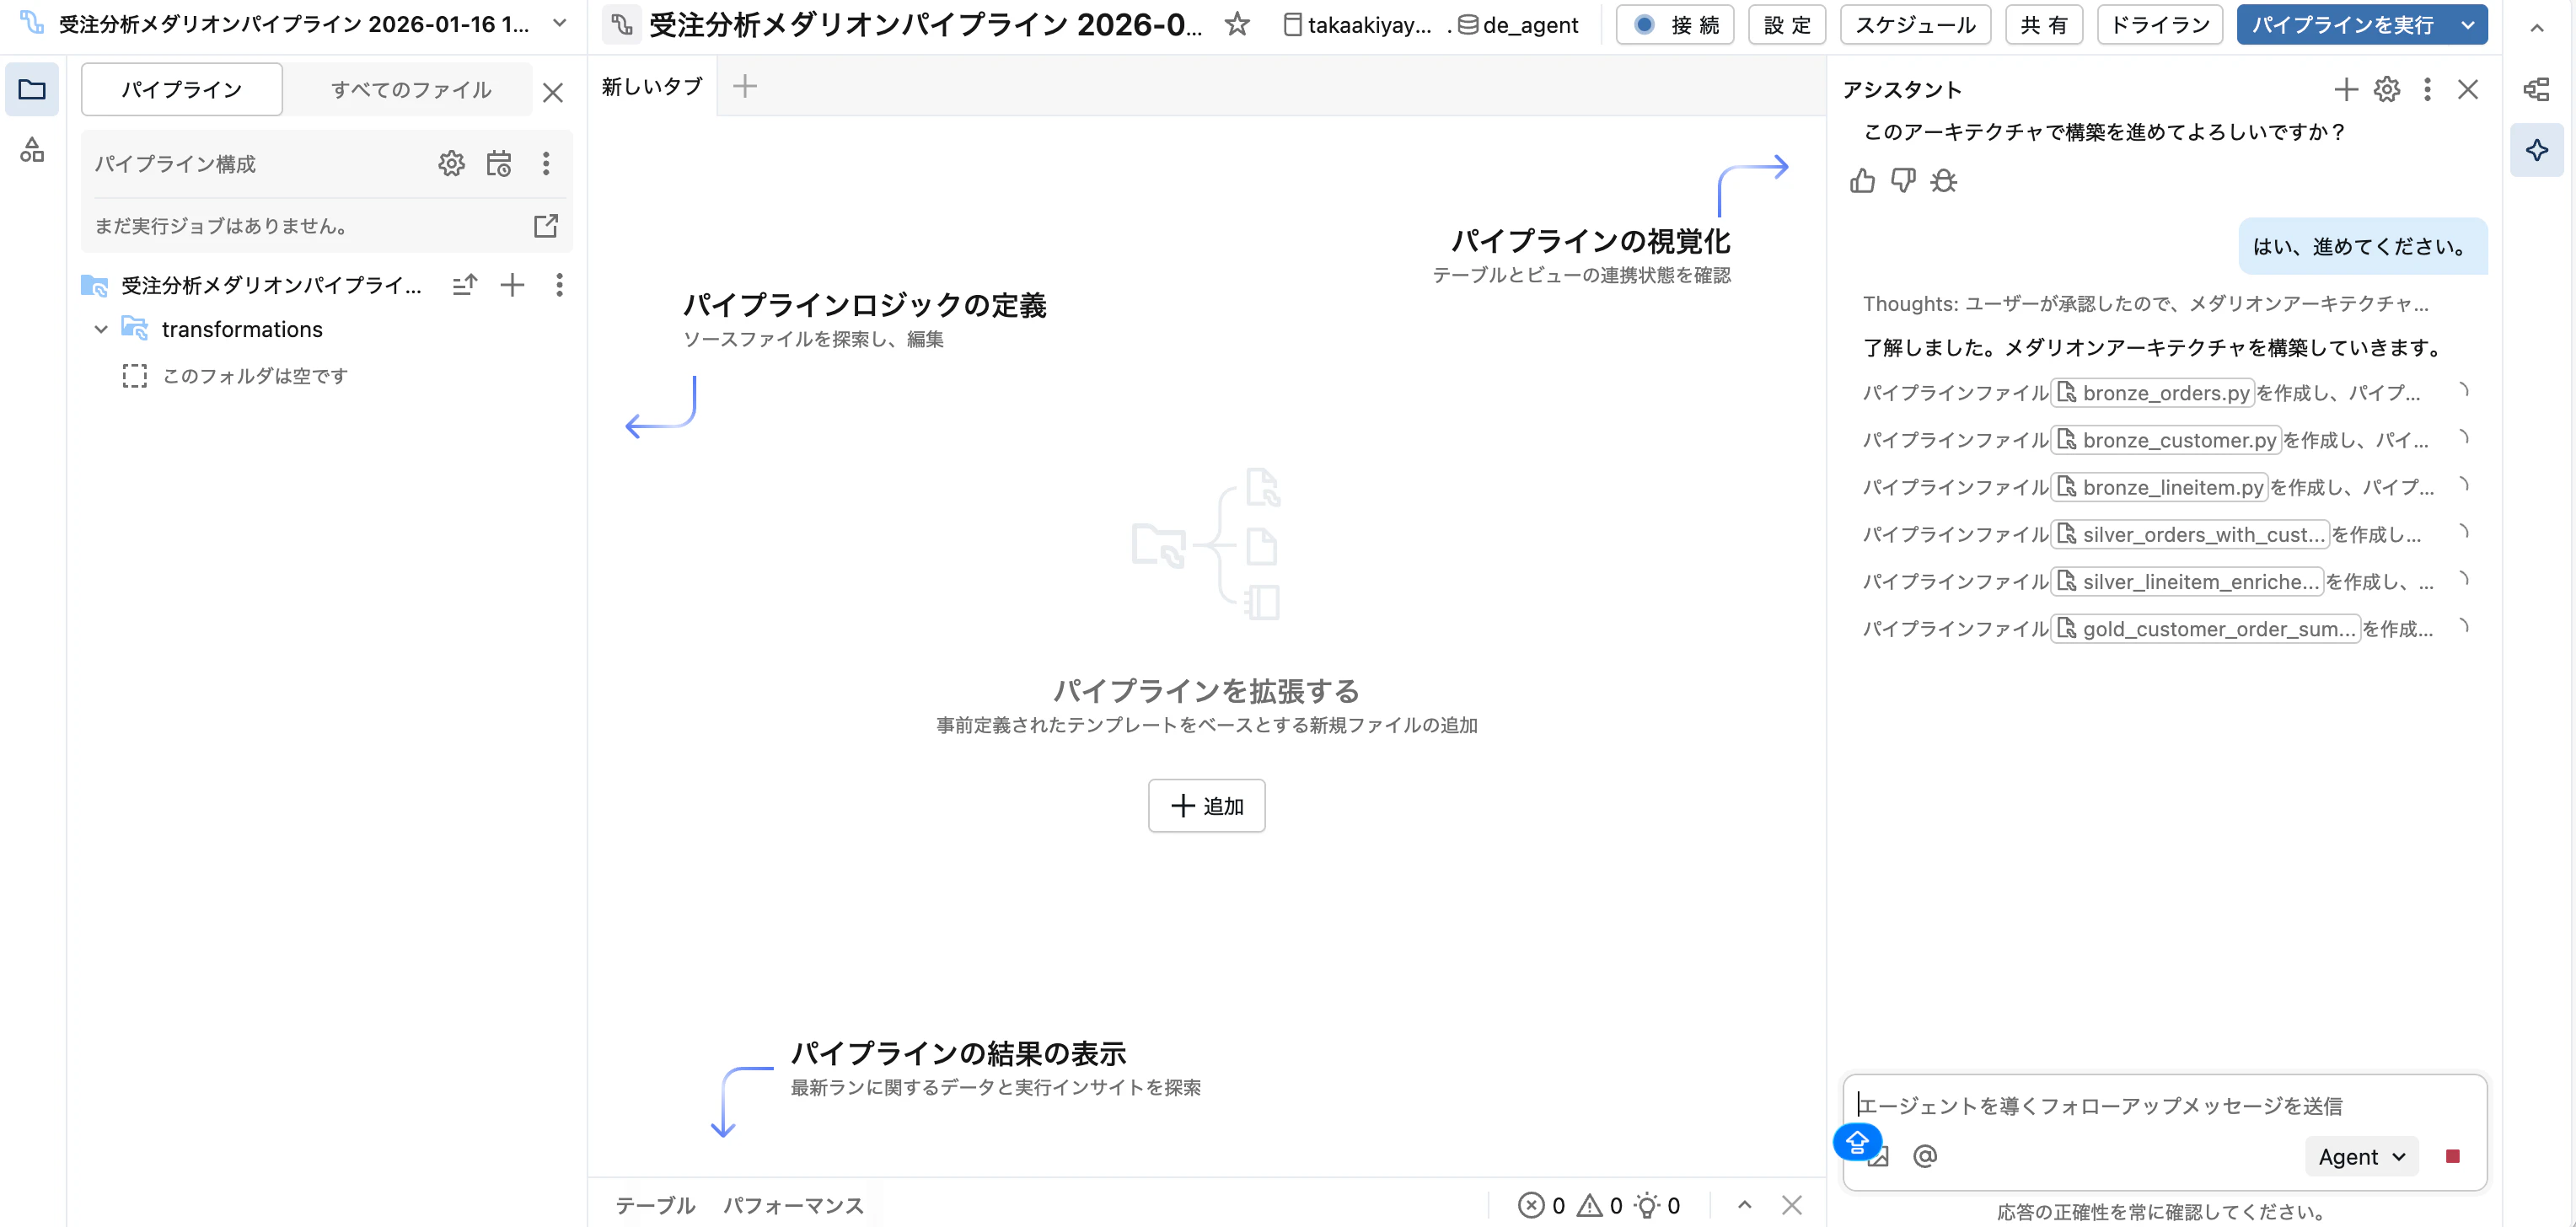The height and width of the screenshot is (1227, 2576).
Task: Run a ドライラン dry run
Action: [2158, 25]
